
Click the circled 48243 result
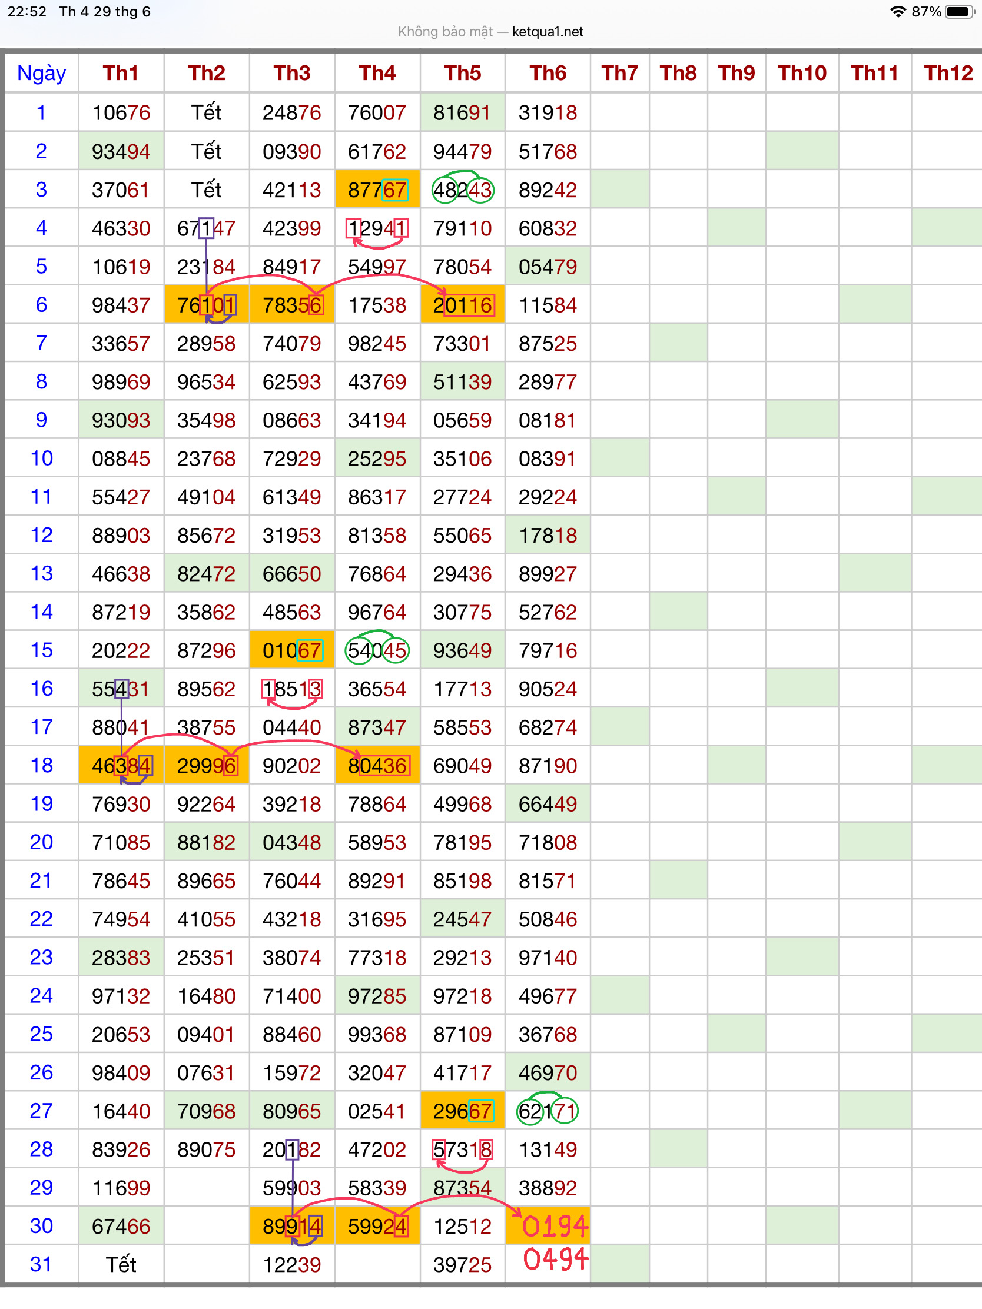(x=462, y=190)
